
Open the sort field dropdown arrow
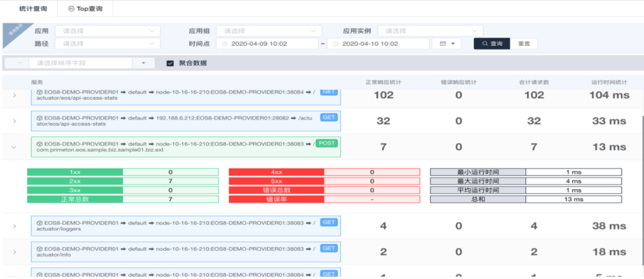pyautogui.click(x=143, y=63)
